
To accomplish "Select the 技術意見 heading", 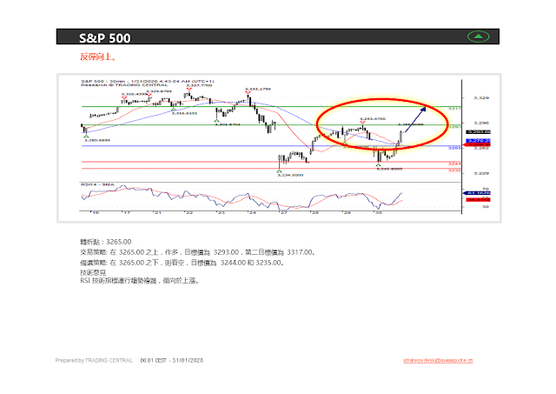I will point(93,272).
